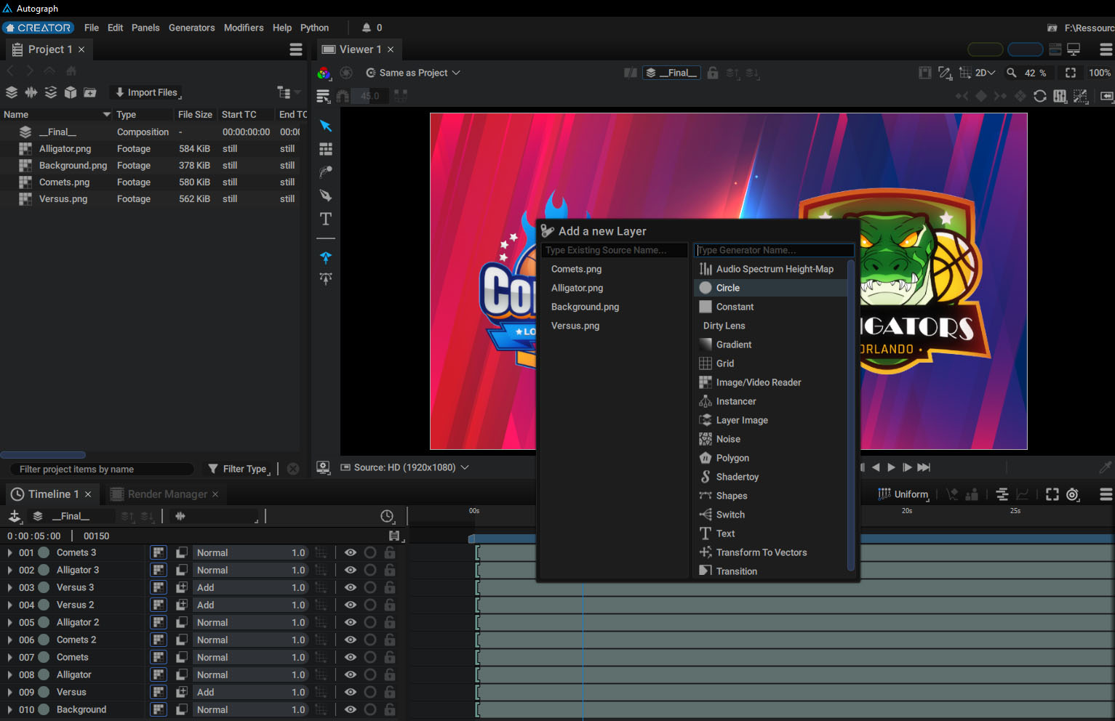Screen dimensions: 1115x721
Task: Toggle solo circle on Alligator layer
Action: (370, 674)
